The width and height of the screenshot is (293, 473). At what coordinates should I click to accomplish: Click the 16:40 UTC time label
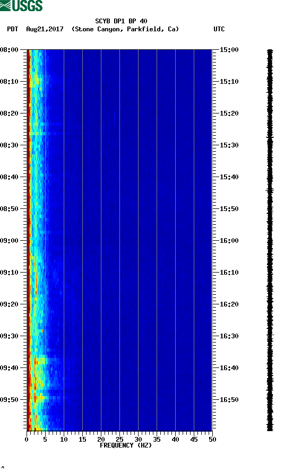point(229,368)
